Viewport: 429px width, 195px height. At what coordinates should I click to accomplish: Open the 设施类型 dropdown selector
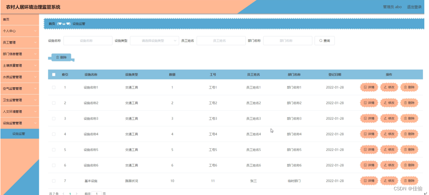[x=155, y=41]
